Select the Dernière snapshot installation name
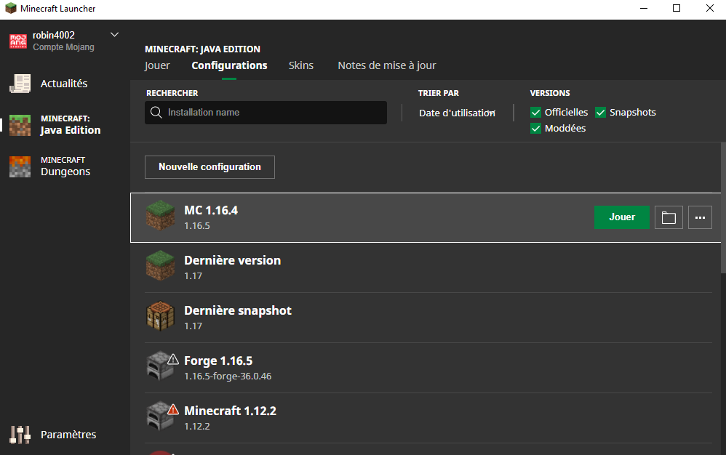726x455 pixels. [238, 311]
